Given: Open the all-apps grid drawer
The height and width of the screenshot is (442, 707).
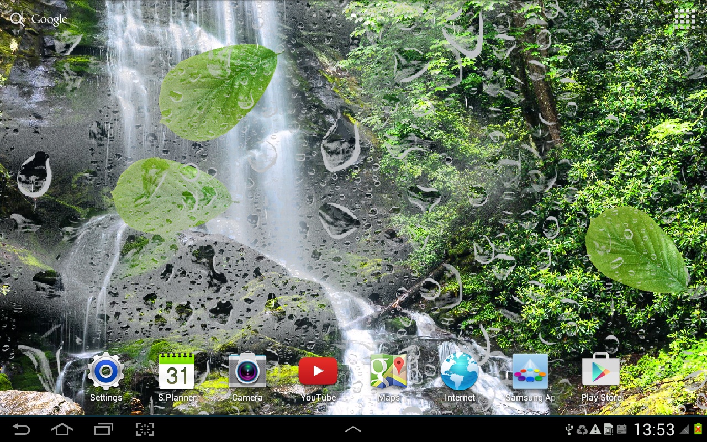Looking at the screenshot, I should 684,19.
